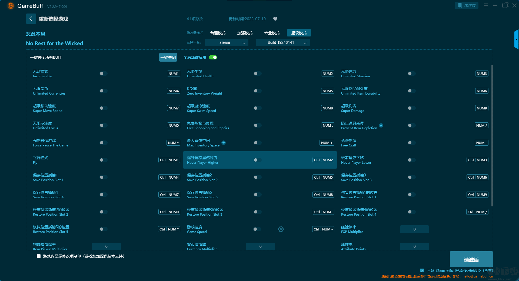Toggle Fly mode switch

click(103, 160)
